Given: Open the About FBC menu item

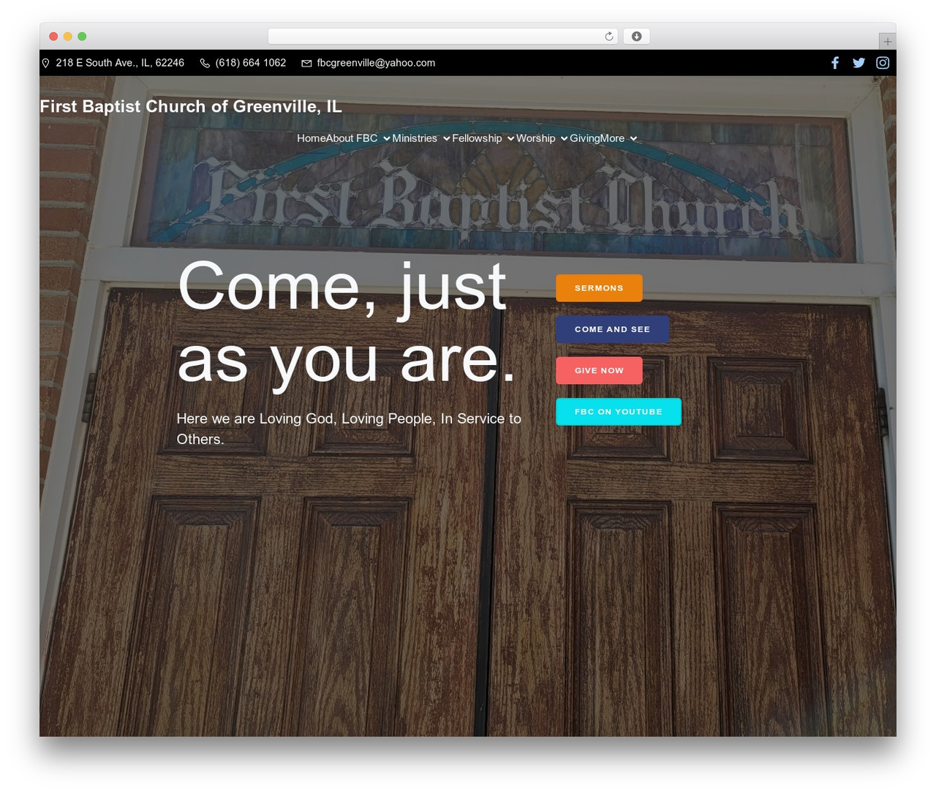Looking at the screenshot, I should 352,138.
